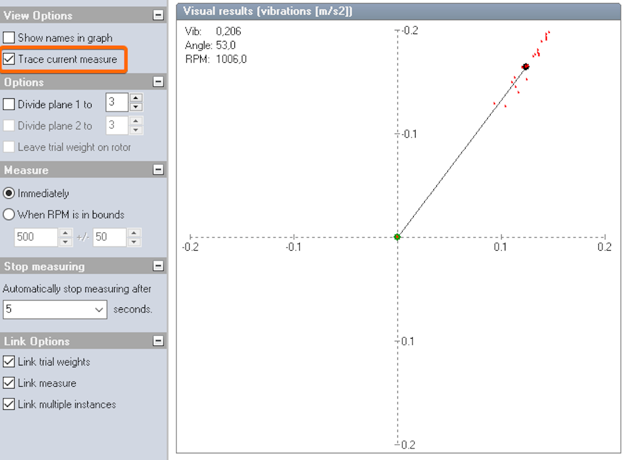Click the RPM tolerance field showing 50
625x460 pixels.
(110, 237)
